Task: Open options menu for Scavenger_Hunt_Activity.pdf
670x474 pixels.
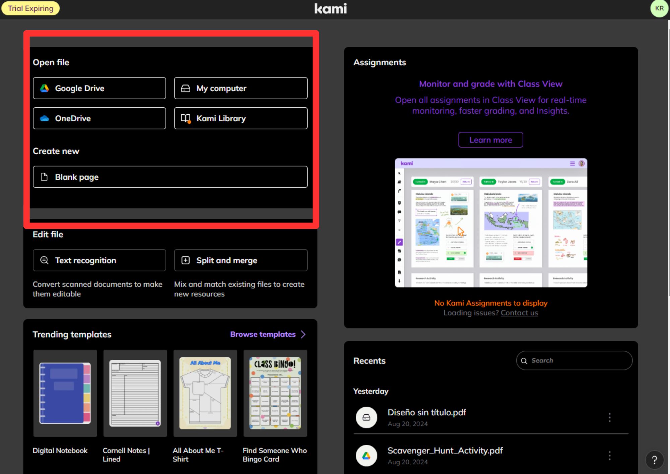Action: (610, 456)
